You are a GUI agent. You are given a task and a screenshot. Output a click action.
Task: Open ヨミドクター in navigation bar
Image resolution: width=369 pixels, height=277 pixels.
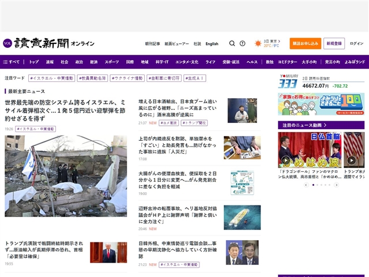click(x=288, y=62)
